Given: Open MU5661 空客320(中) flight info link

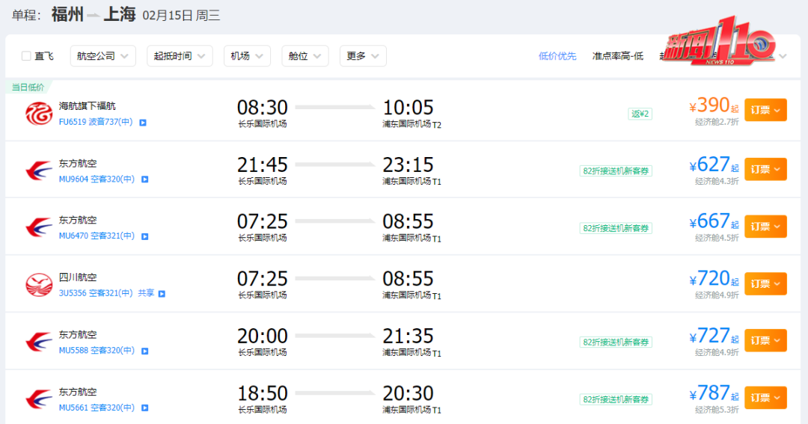Looking at the screenshot, I should tap(97, 408).
